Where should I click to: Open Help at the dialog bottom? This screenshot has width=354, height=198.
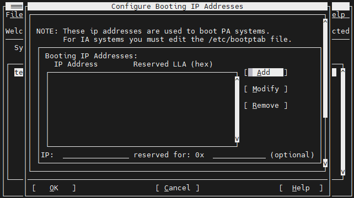(x=301, y=188)
